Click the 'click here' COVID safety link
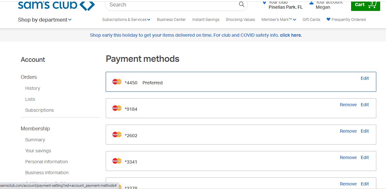This screenshot has height=189, width=386. coord(290,35)
